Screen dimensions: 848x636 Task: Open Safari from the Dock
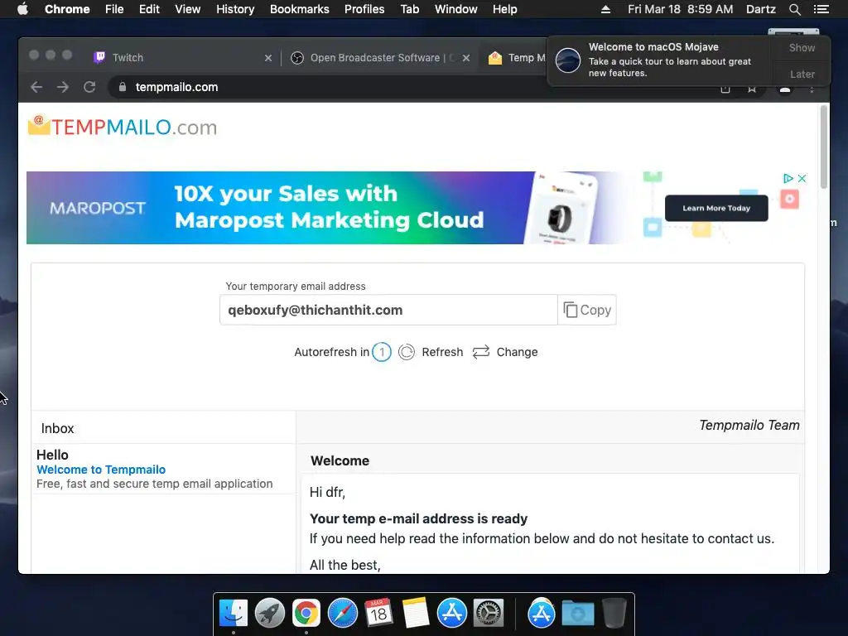point(342,613)
